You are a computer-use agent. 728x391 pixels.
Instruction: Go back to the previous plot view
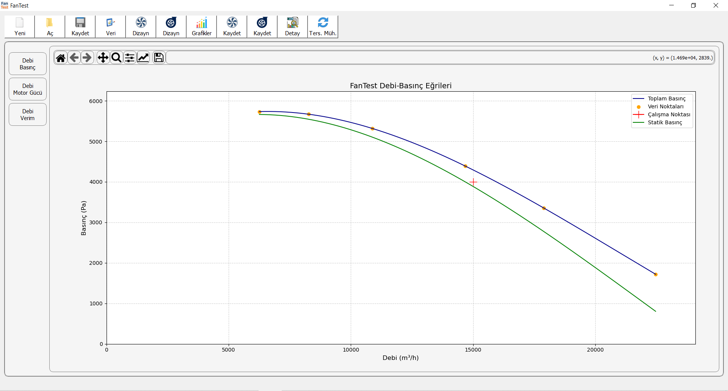(74, 58)
